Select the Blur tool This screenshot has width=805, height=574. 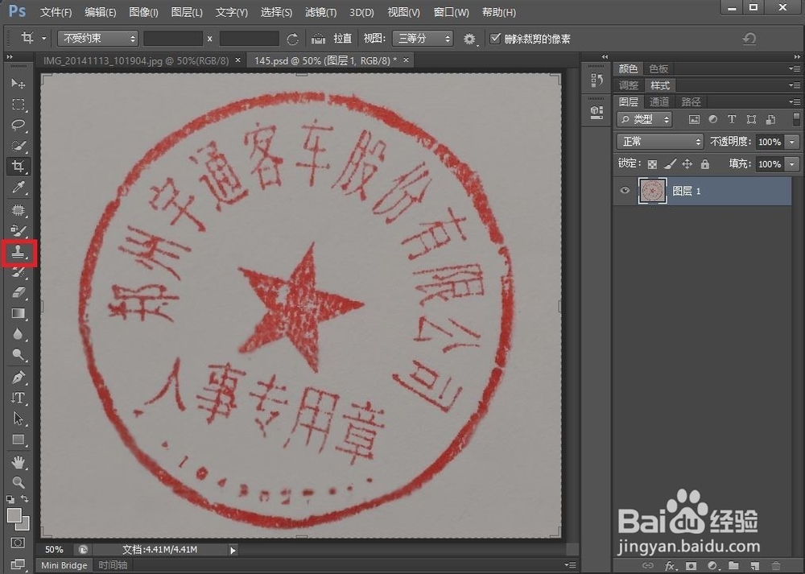point(19,334)
